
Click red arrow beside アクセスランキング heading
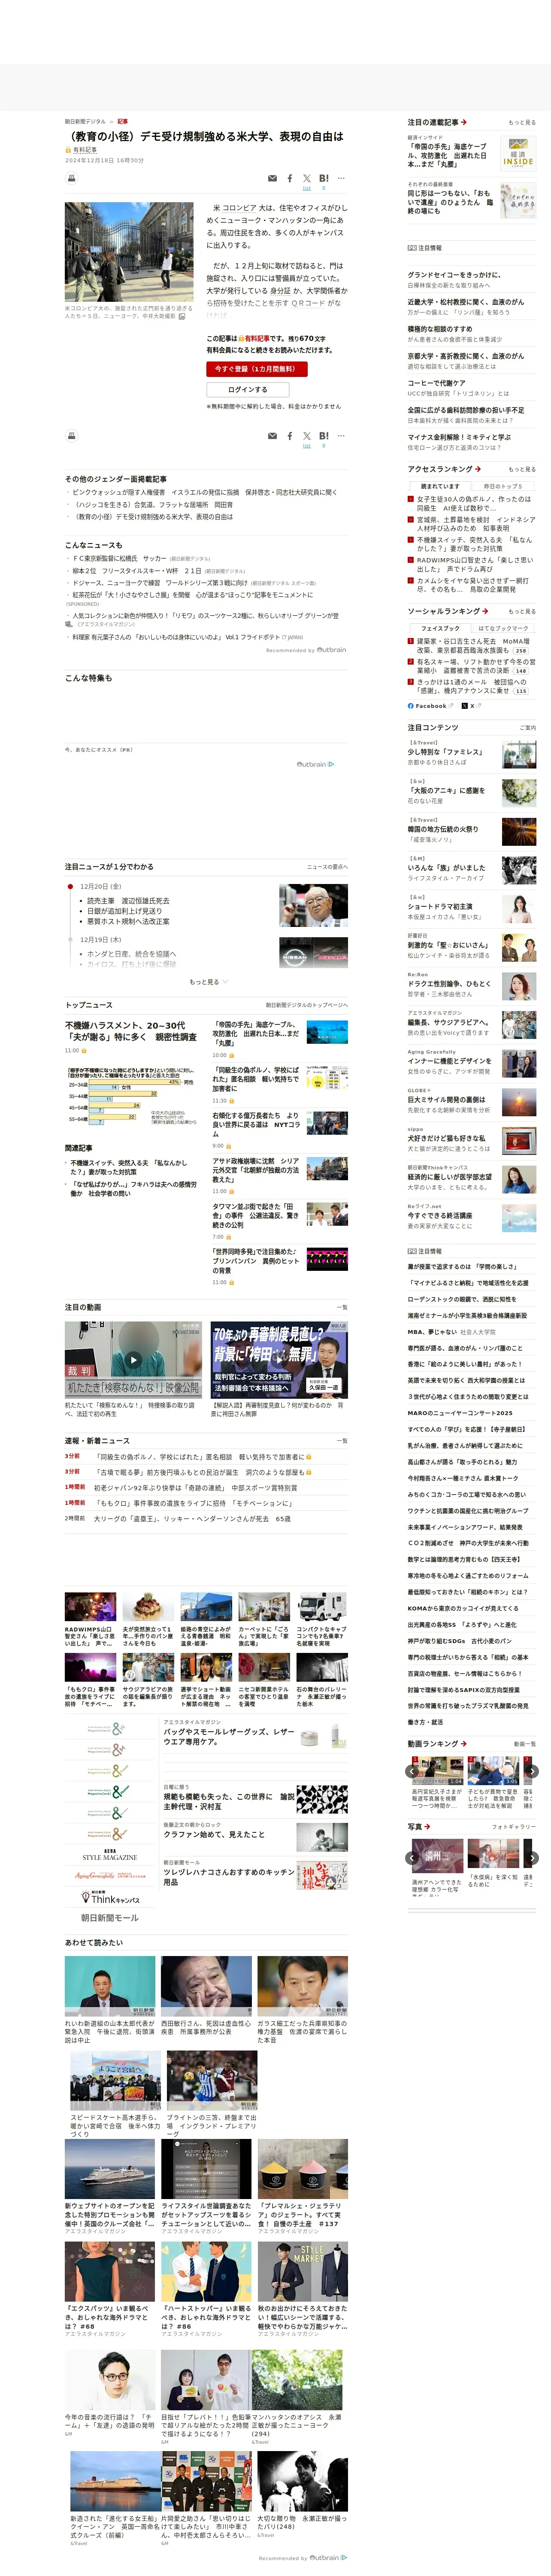coord(477,469)
